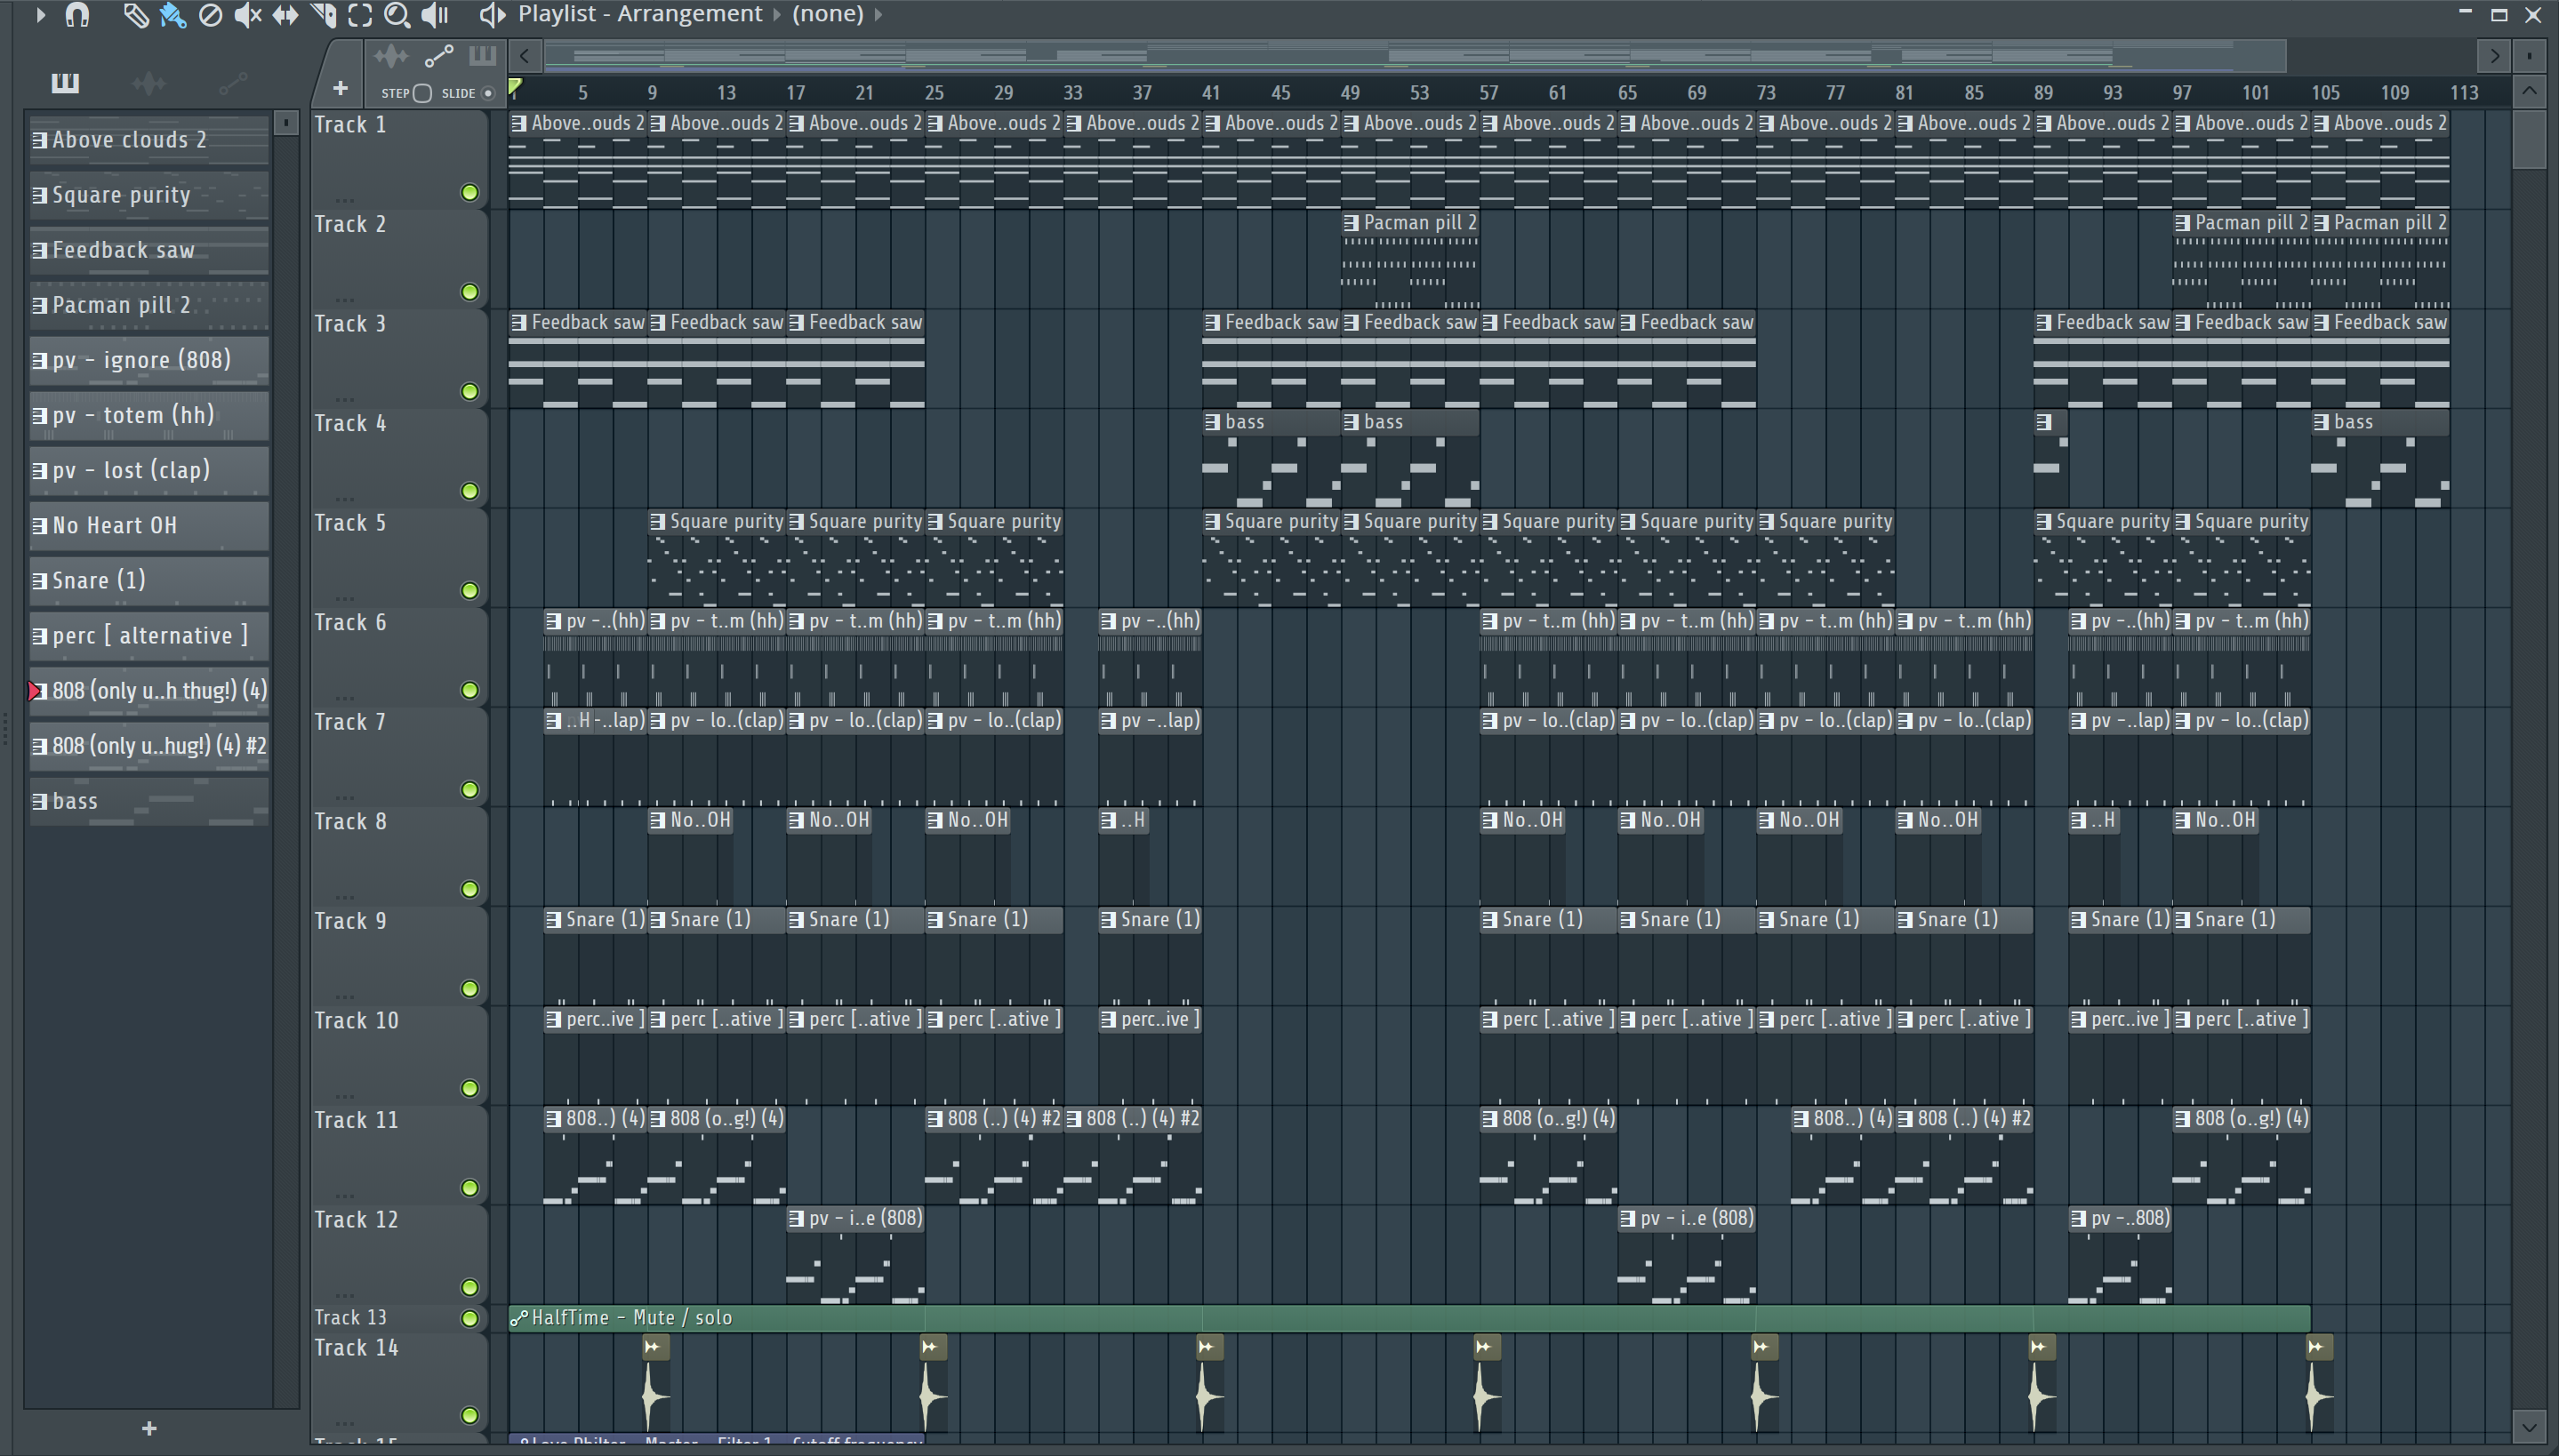Open the Arrangement dropdown in the title
Viewport: 2559px width, 1456px height.
pyautogui.click(x=690, y=14)
